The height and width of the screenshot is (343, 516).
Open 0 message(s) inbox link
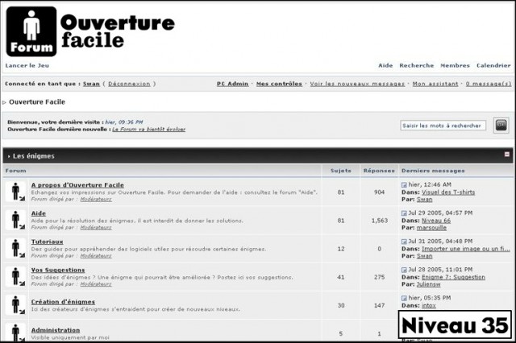click(489, 84)
